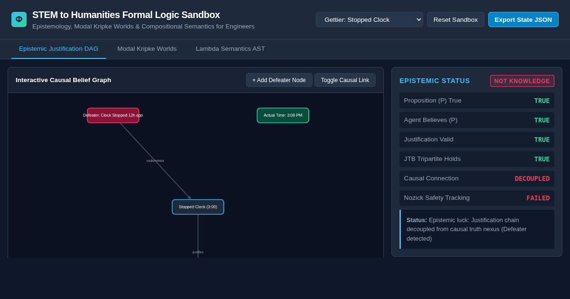Open the Lambda Semantics AST tab
The image size is (570, 299).
[230, 49]
